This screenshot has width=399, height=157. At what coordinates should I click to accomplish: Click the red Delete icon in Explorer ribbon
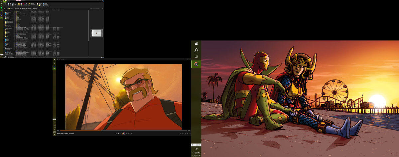click(x=24, y=4)
